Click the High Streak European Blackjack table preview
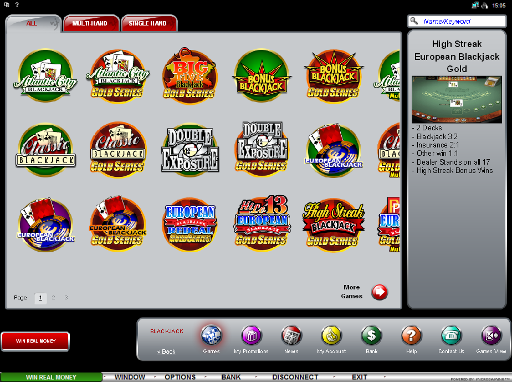 pyautogui.click(x=457, y=99)
